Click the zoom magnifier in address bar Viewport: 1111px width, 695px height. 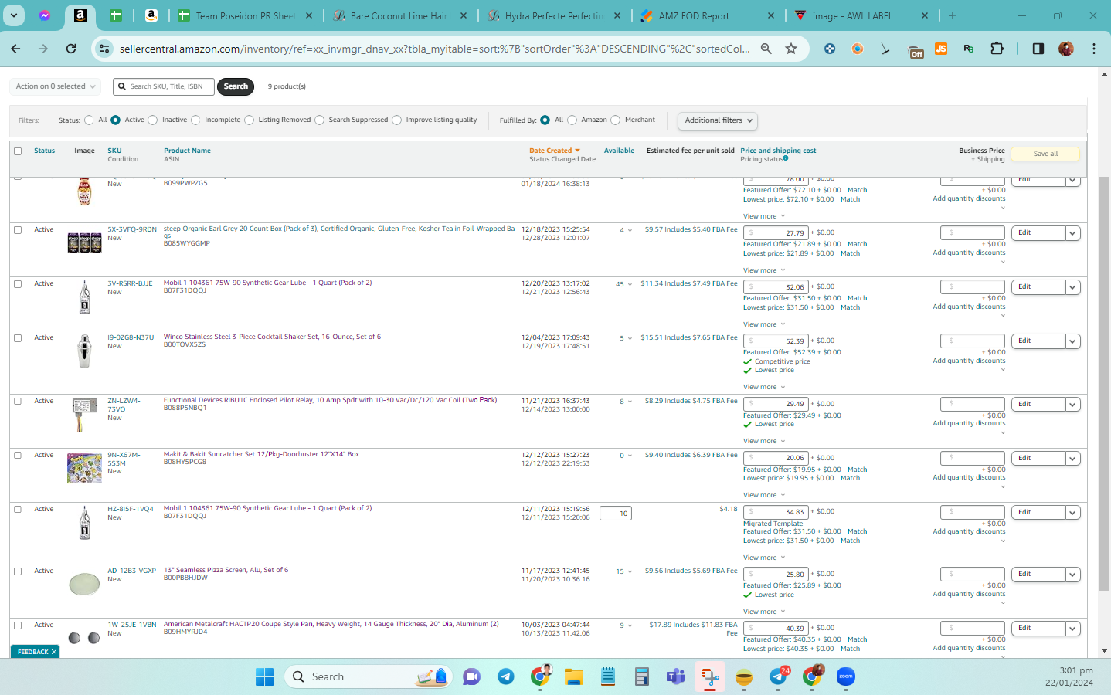tap(766, 49)
